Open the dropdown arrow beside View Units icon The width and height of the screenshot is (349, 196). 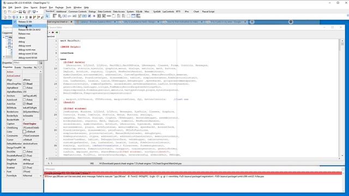37,12
